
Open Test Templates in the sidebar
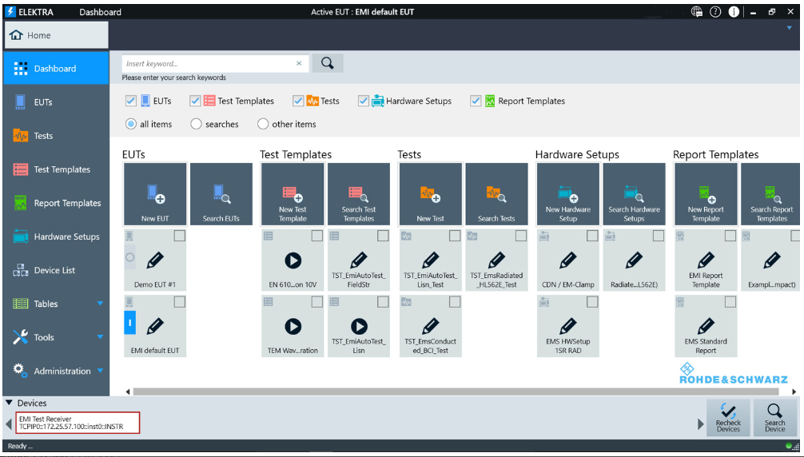[x=56, y=169]
